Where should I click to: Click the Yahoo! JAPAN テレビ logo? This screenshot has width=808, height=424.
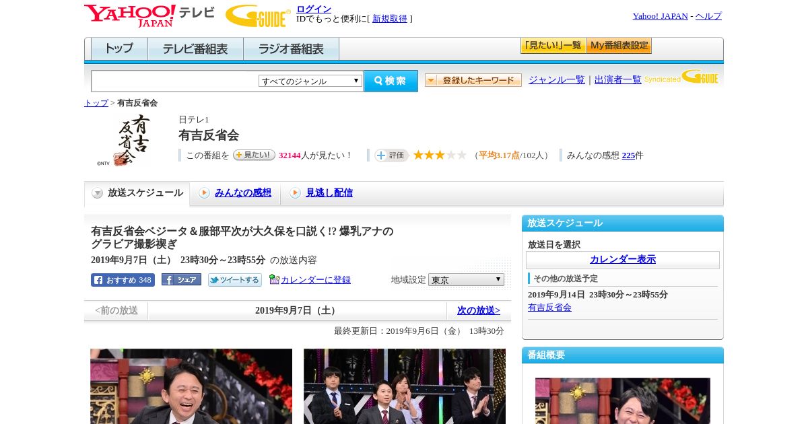pos(149,15)
